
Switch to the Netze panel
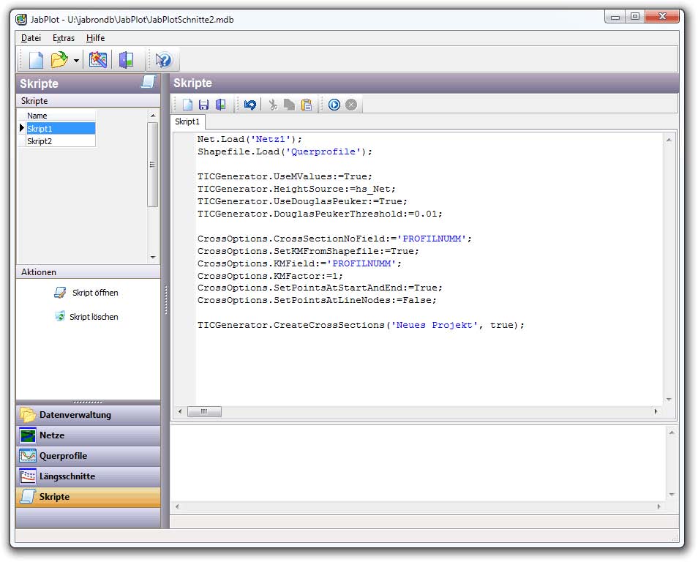(52, 435)
